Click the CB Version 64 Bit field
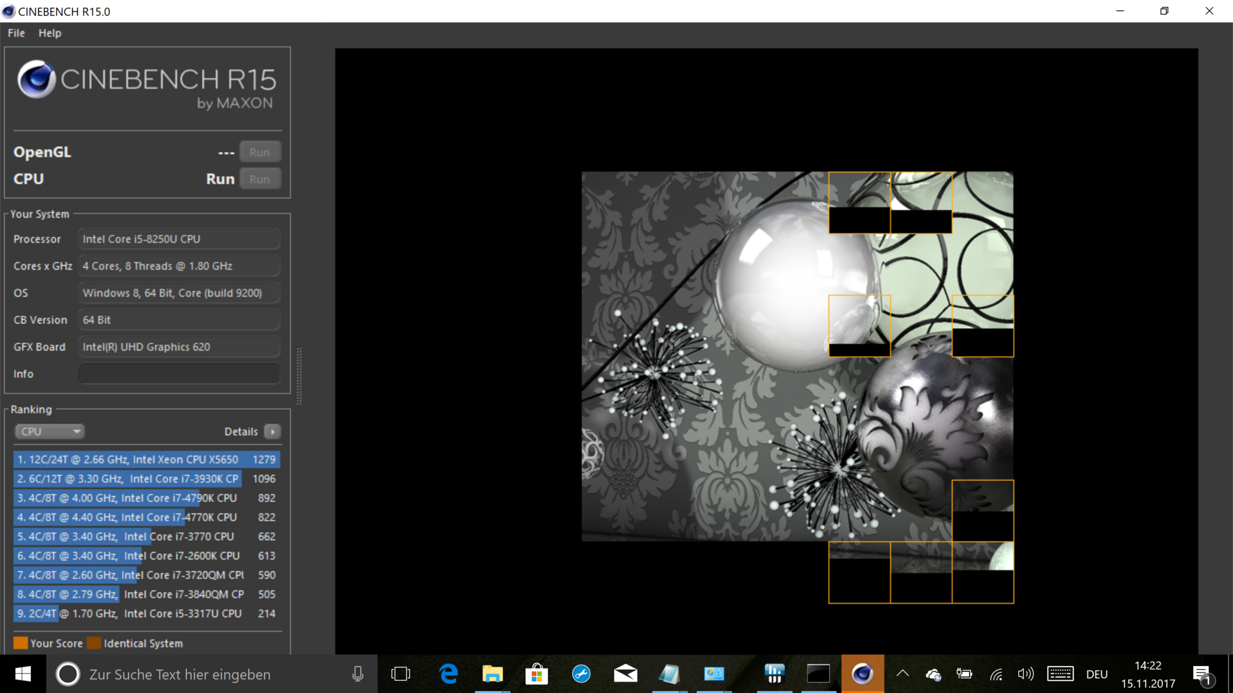1233x693 pixels. 179,320
